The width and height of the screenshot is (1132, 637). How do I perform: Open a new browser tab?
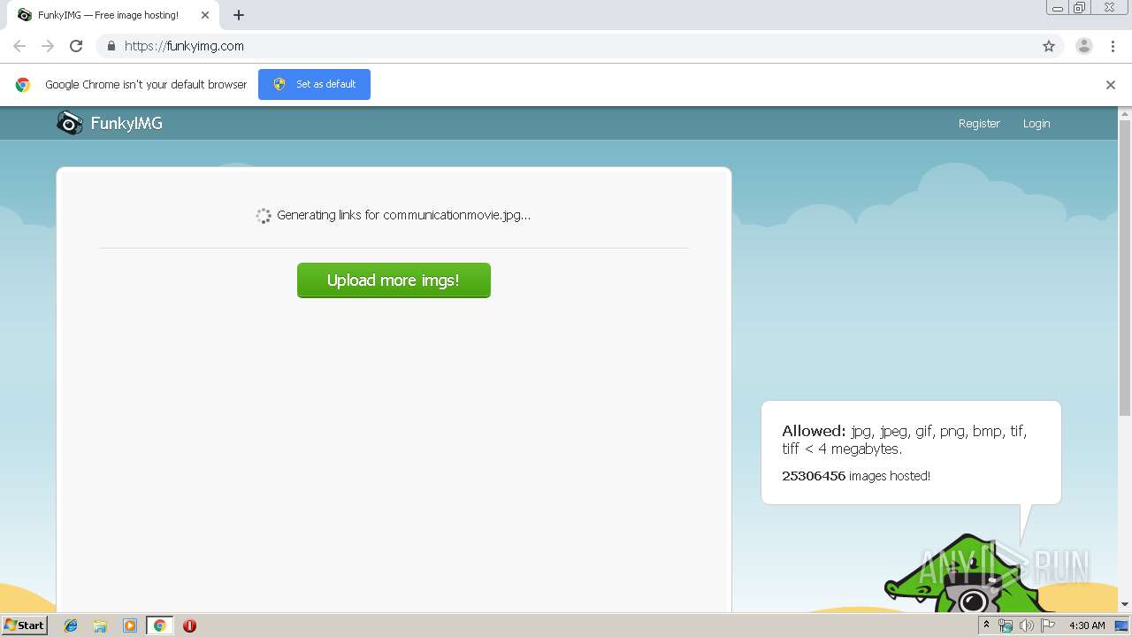239,15
